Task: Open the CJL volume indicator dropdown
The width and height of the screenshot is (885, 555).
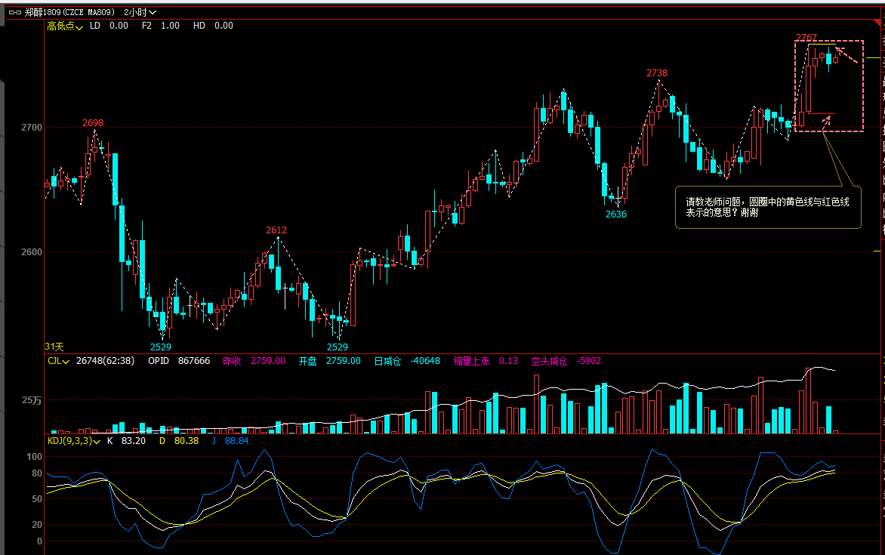Action: click(x=58, y=361)
